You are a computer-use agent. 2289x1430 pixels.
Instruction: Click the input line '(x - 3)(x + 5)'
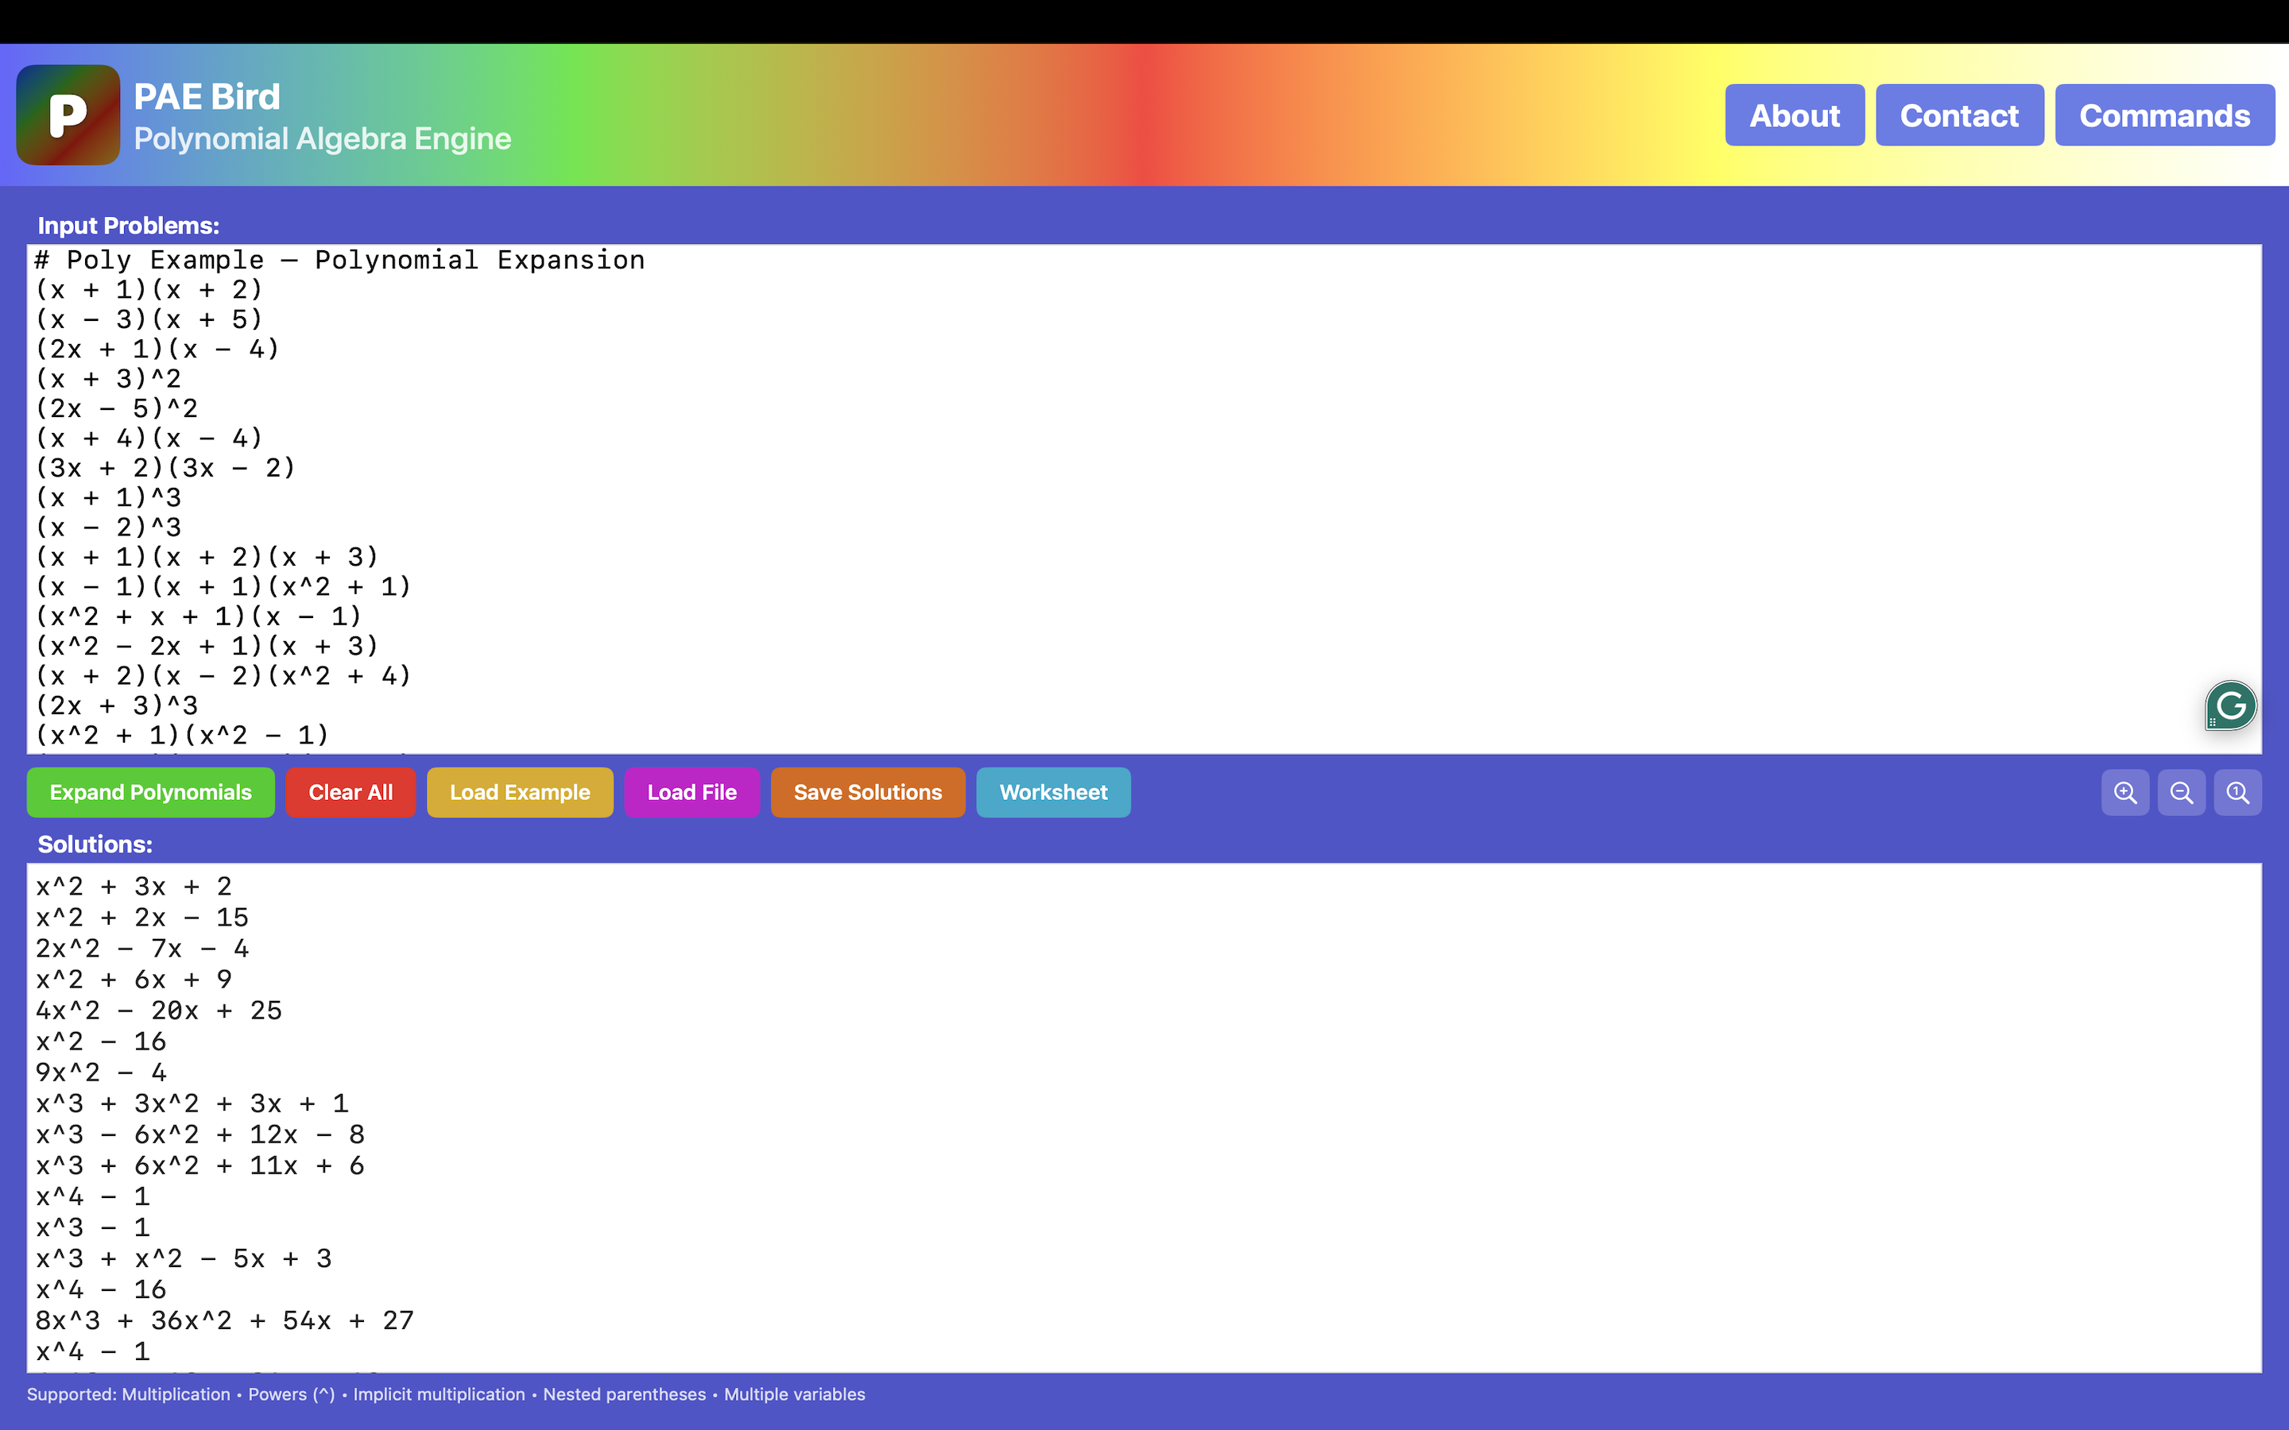coord(149,319)
